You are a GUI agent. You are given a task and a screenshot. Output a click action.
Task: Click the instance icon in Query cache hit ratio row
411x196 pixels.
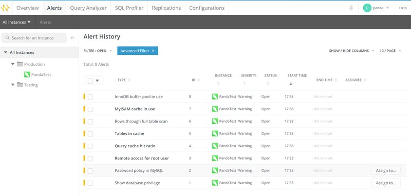coord(215,146)
